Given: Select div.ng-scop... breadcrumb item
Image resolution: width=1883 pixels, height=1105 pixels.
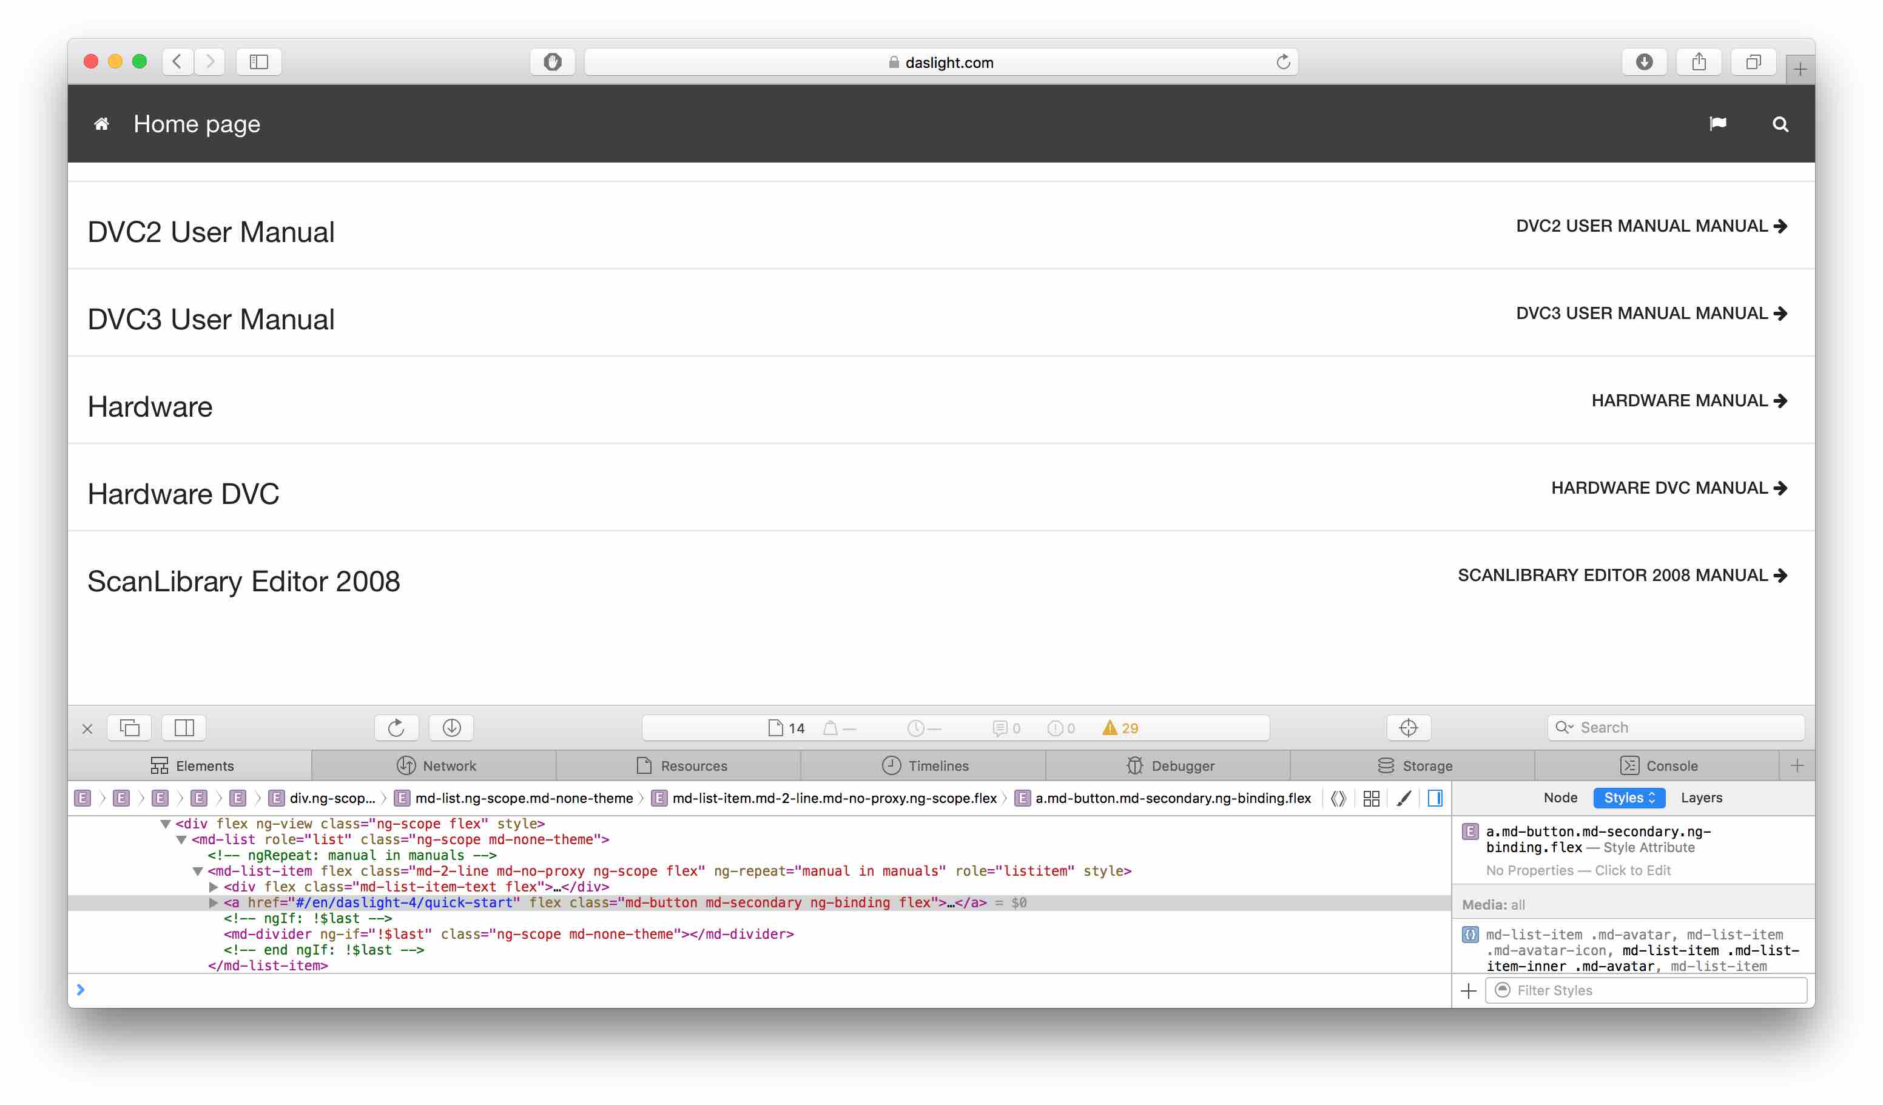Looking at the screenshot, I should pyautogui.click(x=322, y=799).
